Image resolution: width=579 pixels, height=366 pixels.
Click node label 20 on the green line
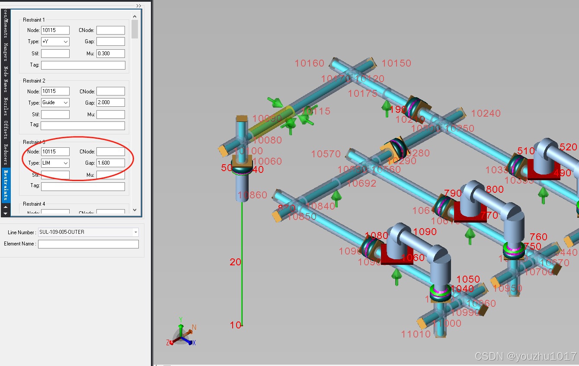point(235,262)
